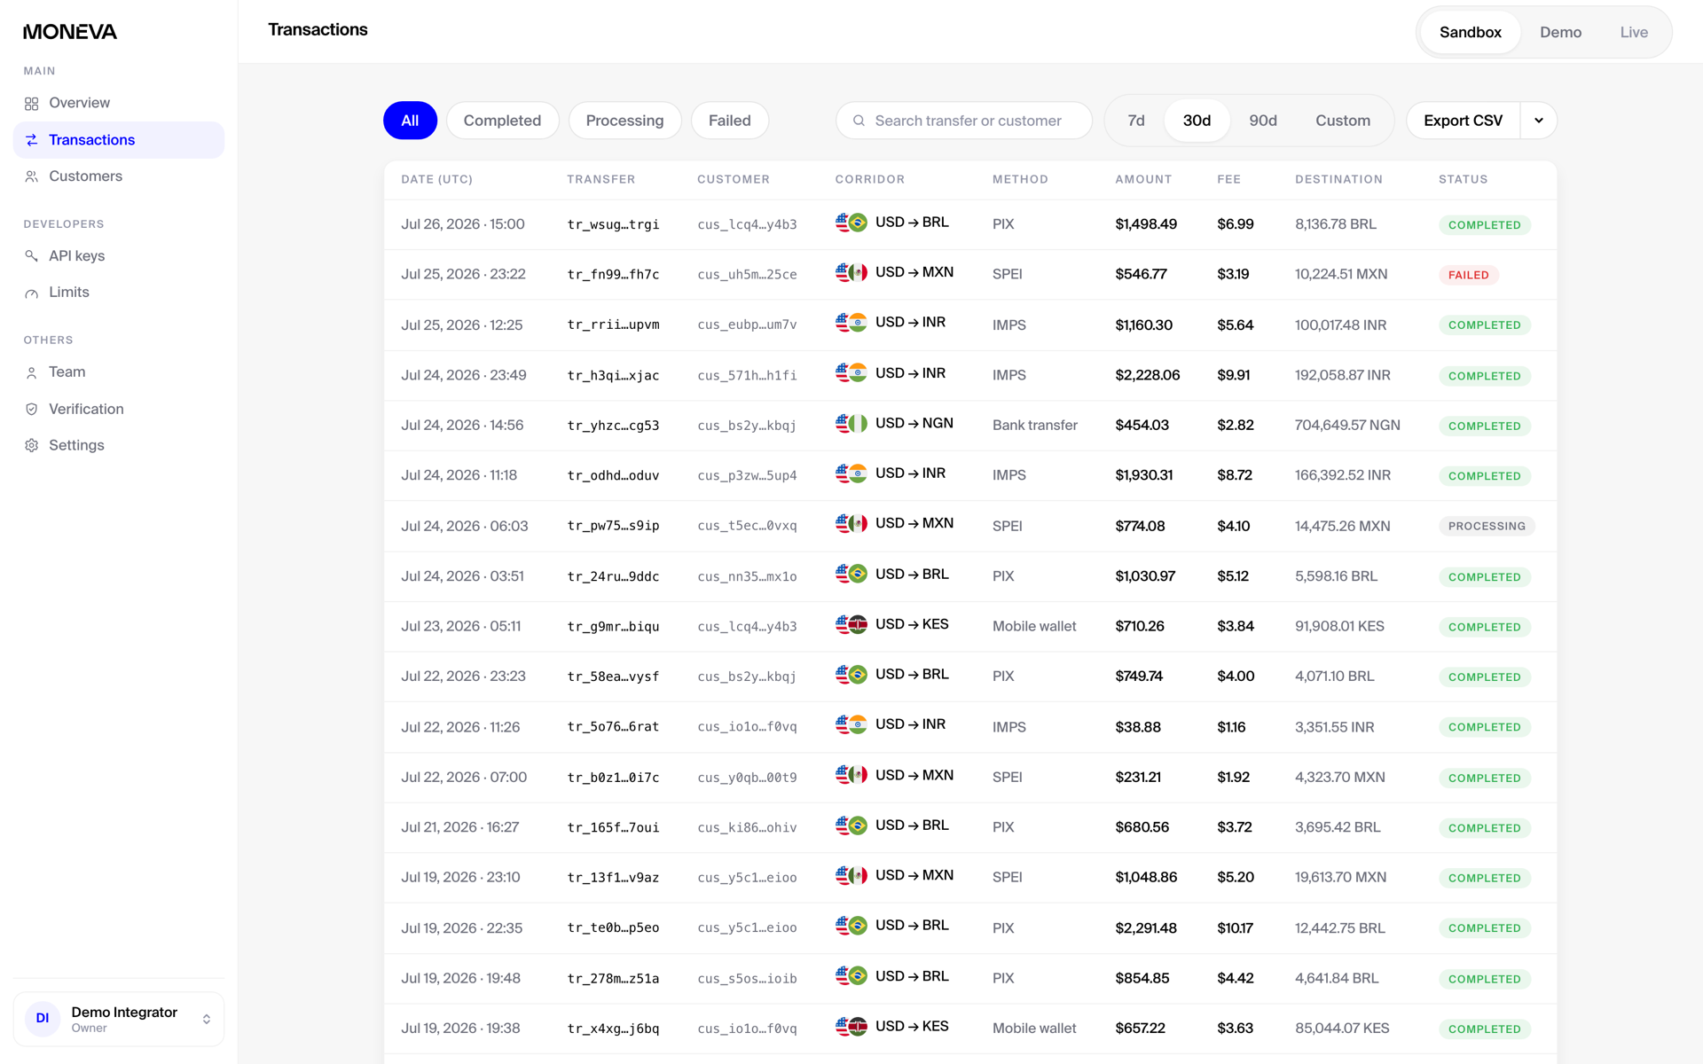Select the Completed filter tab
Image resolution: width=1703 pixels, height=1064 pixels.
pos(502,121)
